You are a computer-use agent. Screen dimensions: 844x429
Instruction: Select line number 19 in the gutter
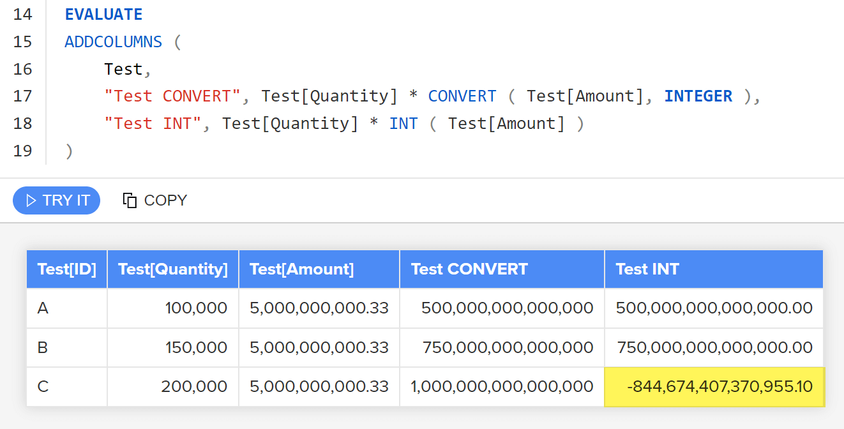(24, 151)
